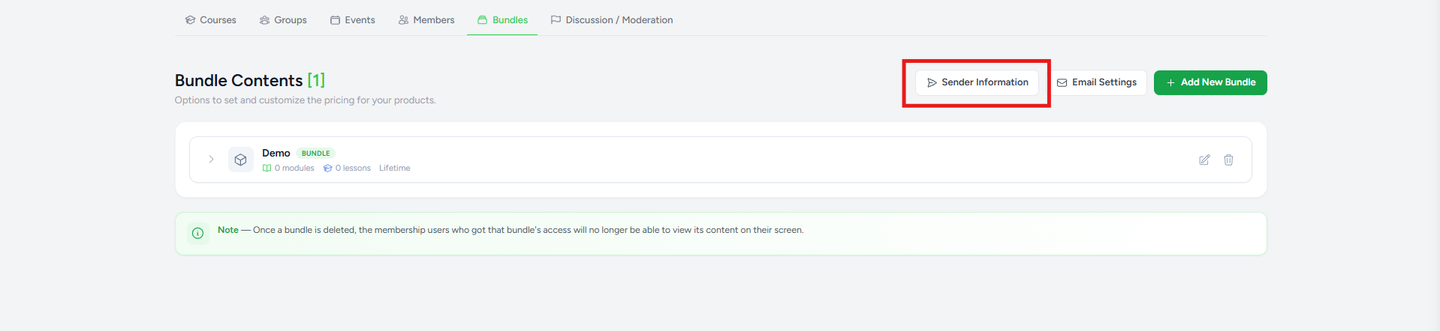Open the Discussion / Moderation tab
The image size is (1440, 331).
(x=612, y=20)
